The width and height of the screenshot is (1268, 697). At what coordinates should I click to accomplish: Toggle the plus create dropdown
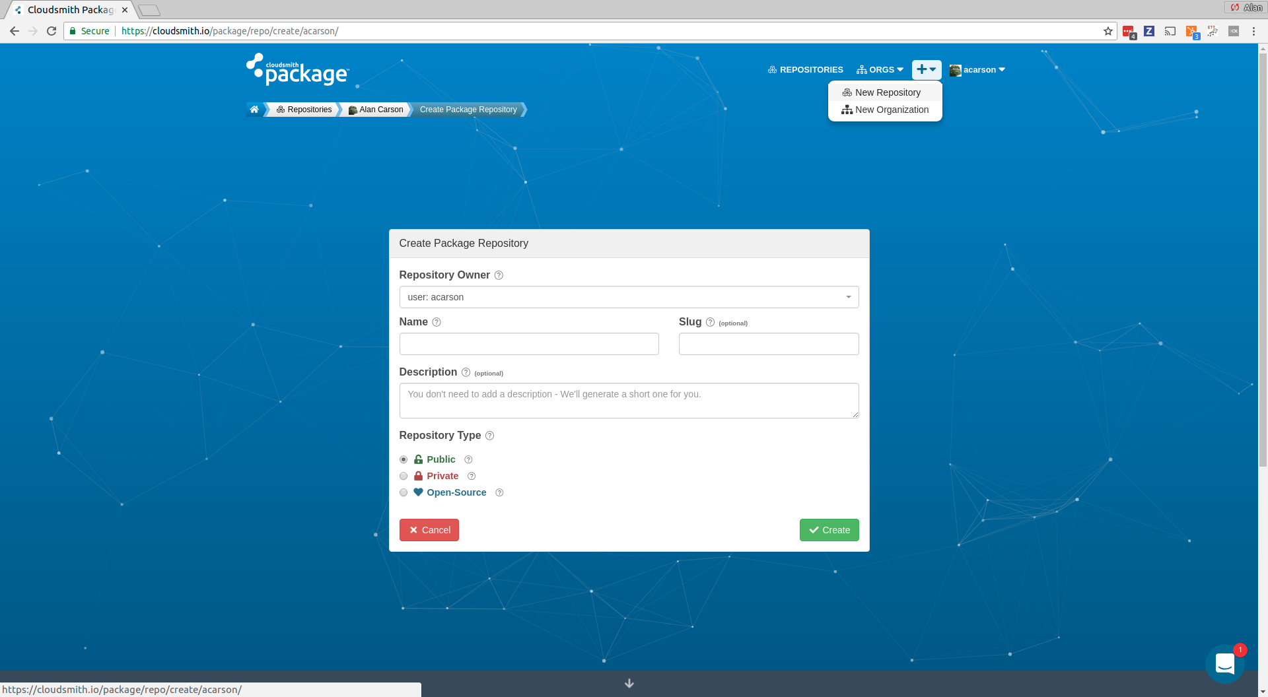pos(927,69)
